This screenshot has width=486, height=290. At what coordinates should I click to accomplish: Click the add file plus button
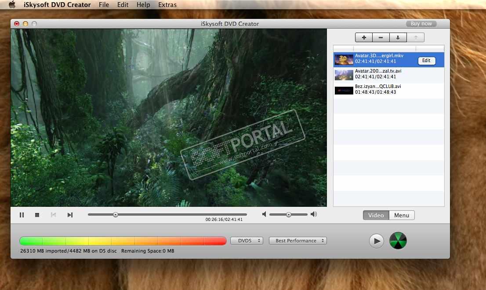[x=364, y=37]
